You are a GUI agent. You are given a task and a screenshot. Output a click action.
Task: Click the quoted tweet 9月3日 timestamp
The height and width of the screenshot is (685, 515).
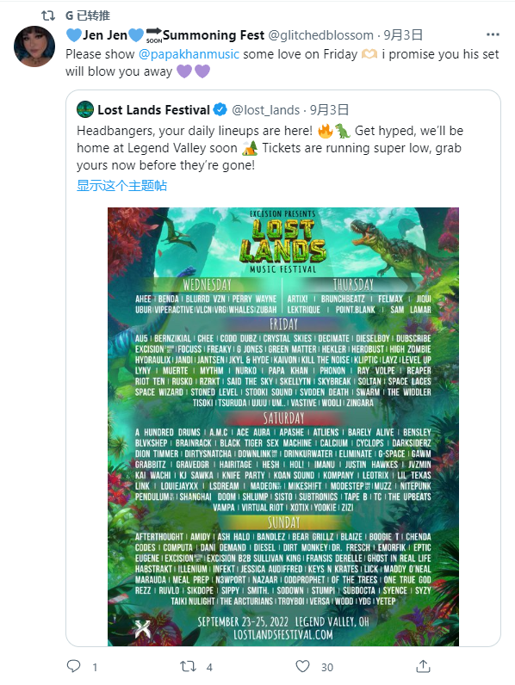329,110
